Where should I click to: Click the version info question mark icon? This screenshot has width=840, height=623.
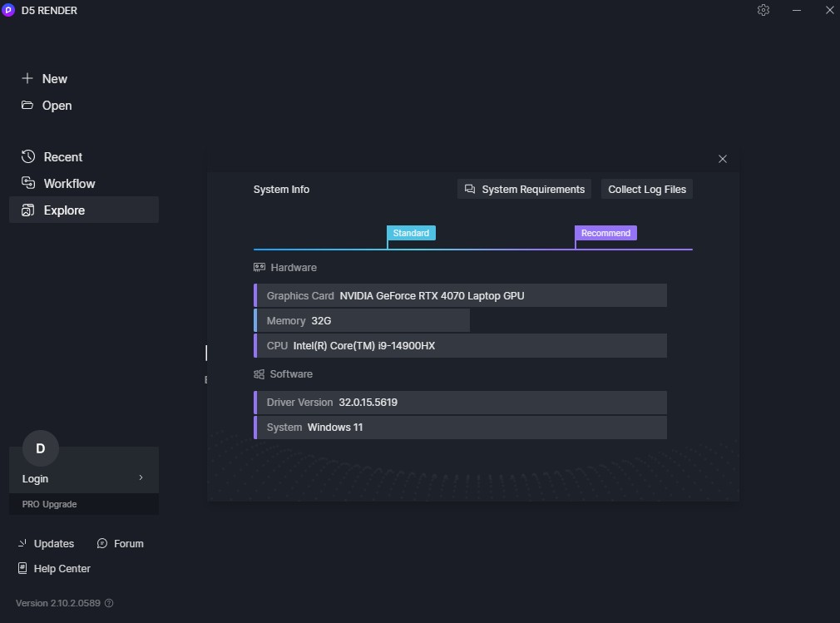click(109, 603)
